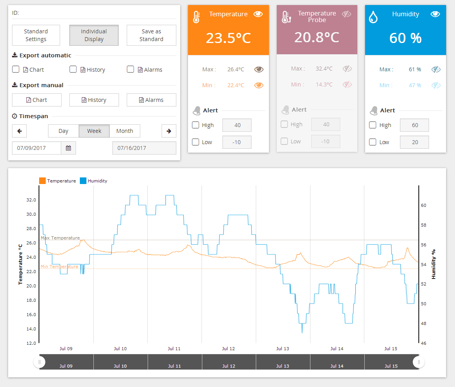This screenshot has width=455, height=387.
Task: Click the Save as Standard button
Action: 151,35
